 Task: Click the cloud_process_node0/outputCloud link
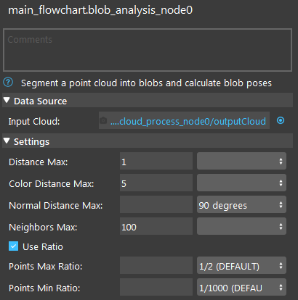(188, 121)
